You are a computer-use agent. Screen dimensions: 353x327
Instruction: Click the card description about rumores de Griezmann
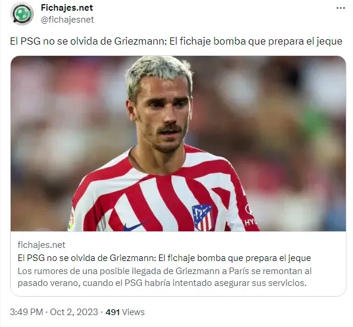[165, 277]
